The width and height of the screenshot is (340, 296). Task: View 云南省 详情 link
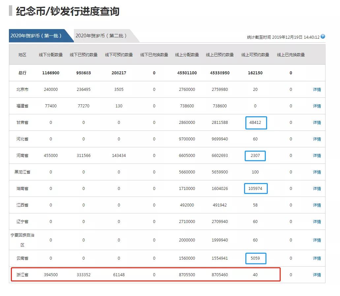point(317,258)
